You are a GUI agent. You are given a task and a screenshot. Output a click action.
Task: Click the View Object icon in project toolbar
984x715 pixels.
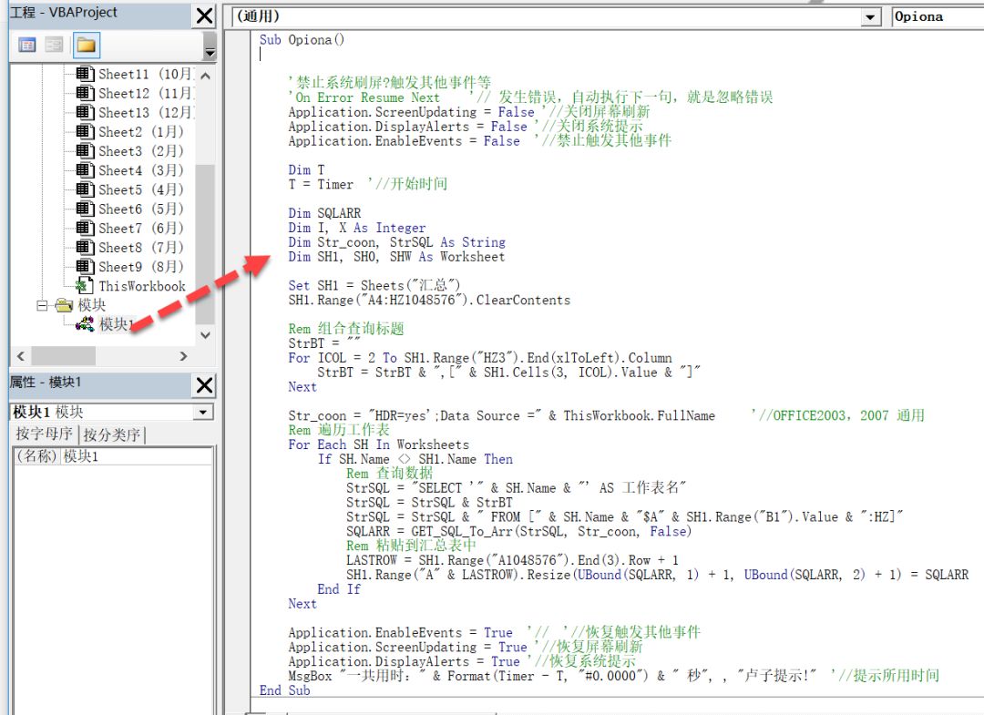(54, 46)
